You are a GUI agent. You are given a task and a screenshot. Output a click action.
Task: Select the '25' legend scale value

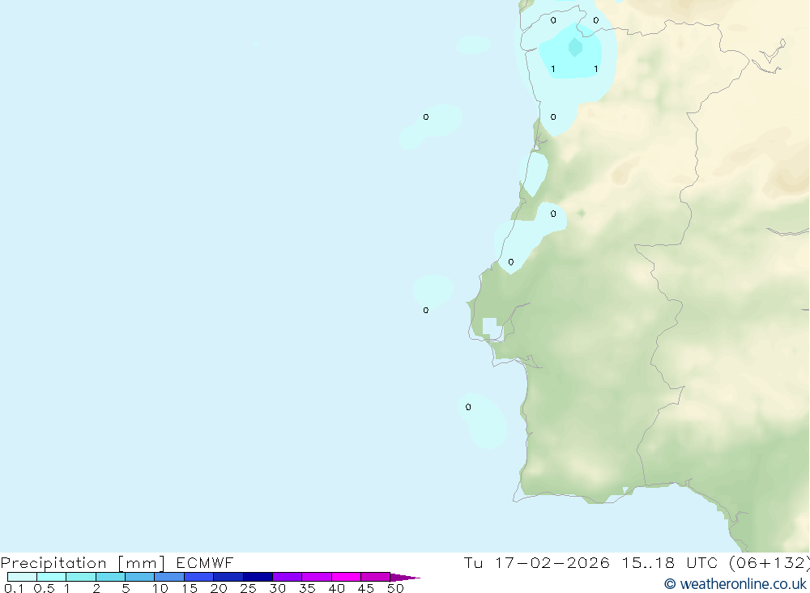248,588
